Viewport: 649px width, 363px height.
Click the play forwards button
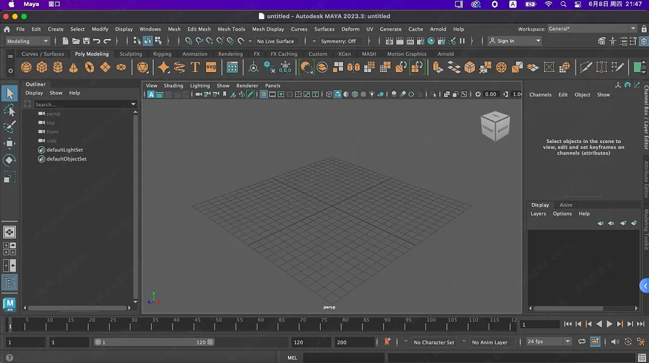pos(609,325)
